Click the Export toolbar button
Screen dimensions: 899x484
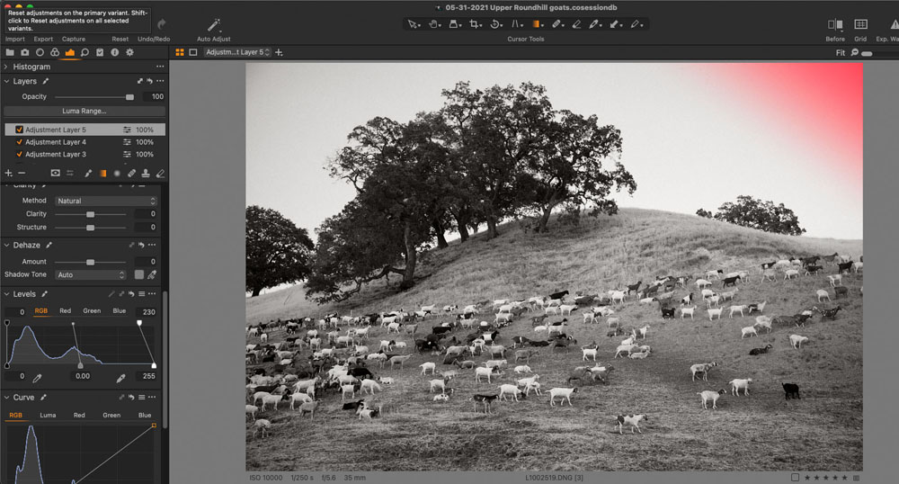43,39
